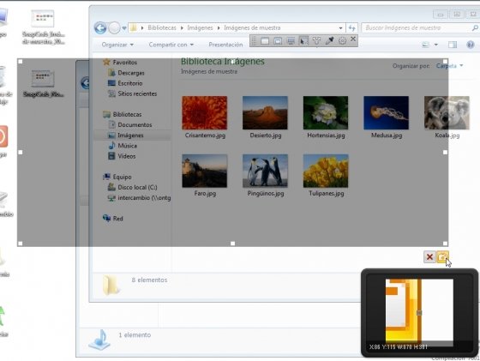Viewport: 480px width, 361px height.
Task: Go back with Explorer's Back arrow
Action: 100,28
